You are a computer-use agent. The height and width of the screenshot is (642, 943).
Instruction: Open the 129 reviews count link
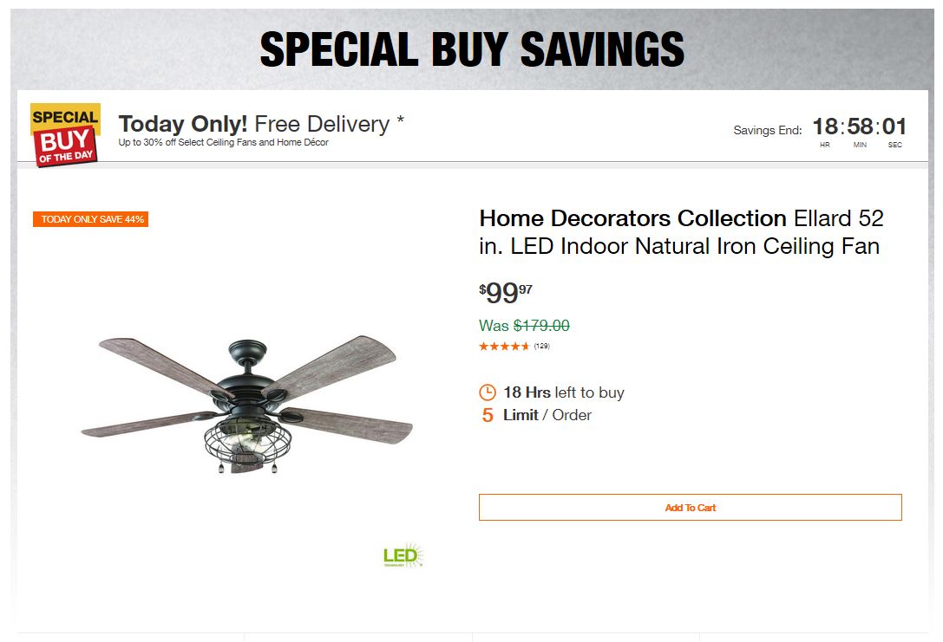point(541,347)
